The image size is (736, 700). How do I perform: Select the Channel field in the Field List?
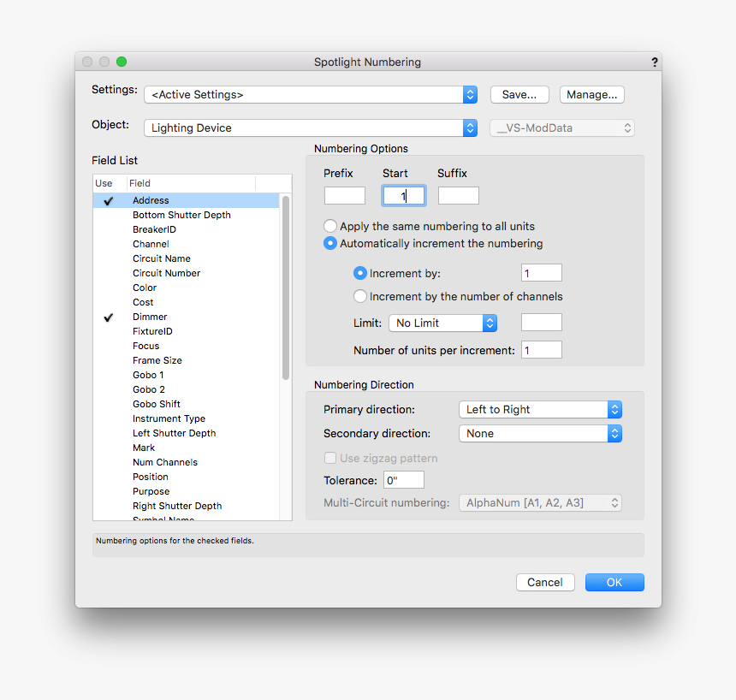150,243
